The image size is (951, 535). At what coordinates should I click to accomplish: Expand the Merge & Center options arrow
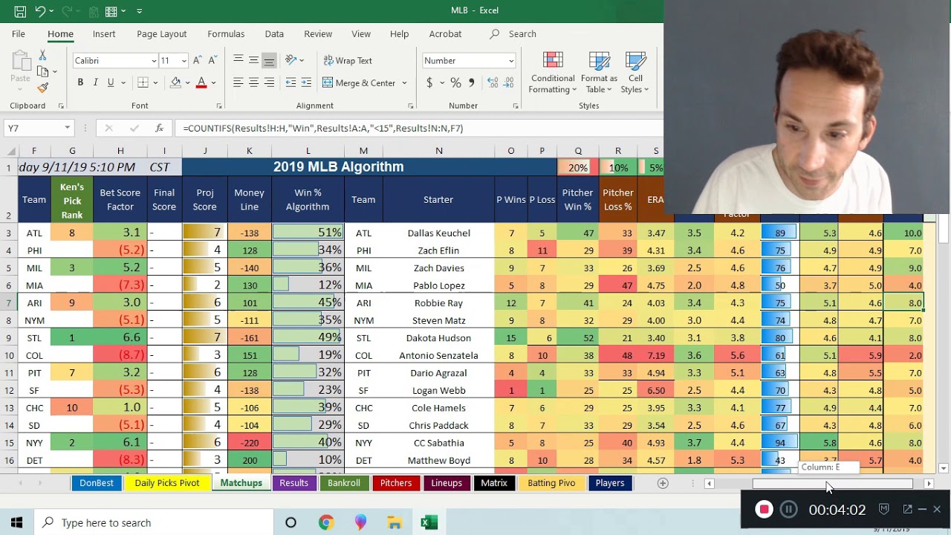pyautogui.click(x=404, y=82)
